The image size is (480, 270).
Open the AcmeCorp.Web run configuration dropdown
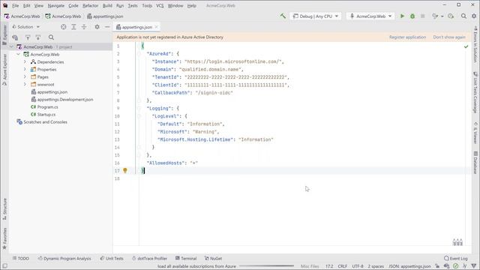(370, 16)
